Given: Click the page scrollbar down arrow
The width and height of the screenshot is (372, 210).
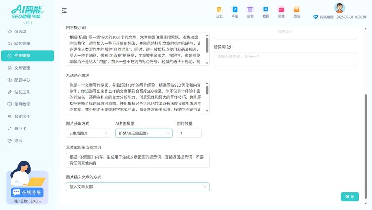Looking at the screenshot, I should point(365,203).
